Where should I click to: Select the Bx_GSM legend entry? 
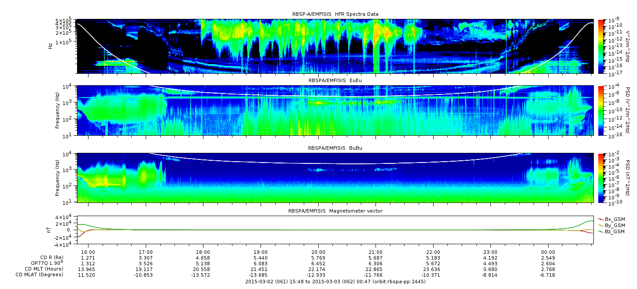point(614,219)
